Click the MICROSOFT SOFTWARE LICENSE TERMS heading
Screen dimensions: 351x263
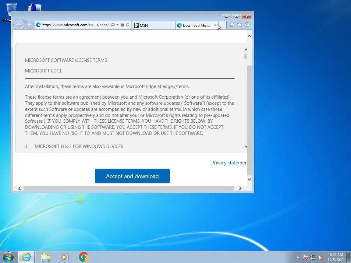(x=66, y=60)
